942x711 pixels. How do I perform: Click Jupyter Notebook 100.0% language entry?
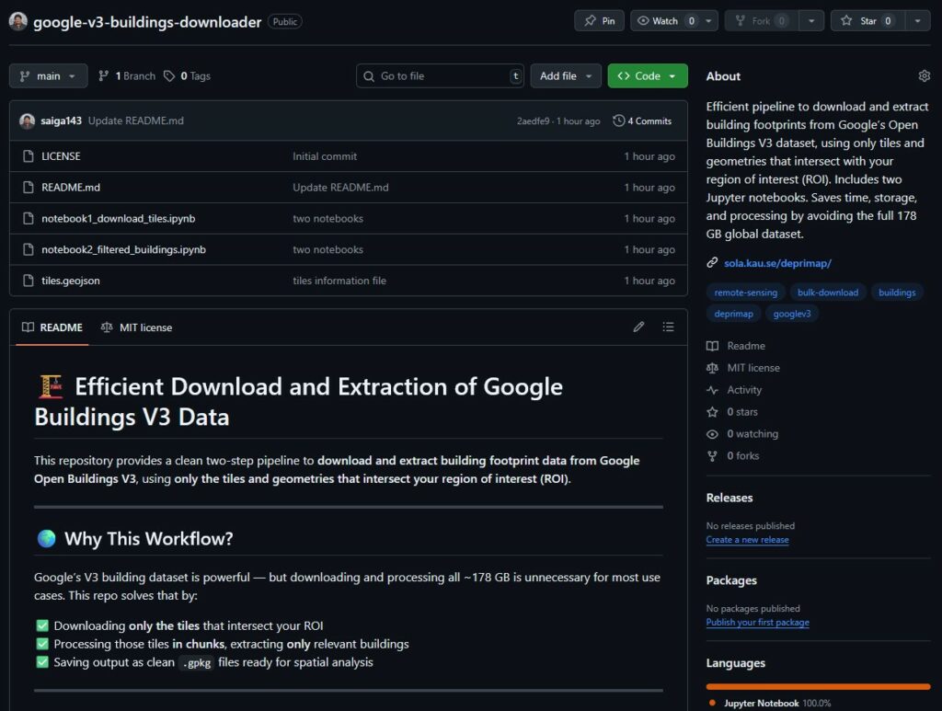coord(770,704)
